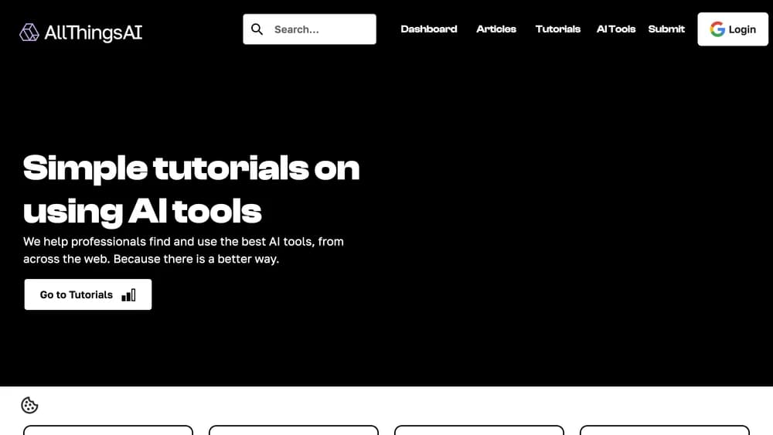This screenshot has width=773, height=435.
Task: Click the AllThingsAI cube logo icon
Action: point(29,32)
